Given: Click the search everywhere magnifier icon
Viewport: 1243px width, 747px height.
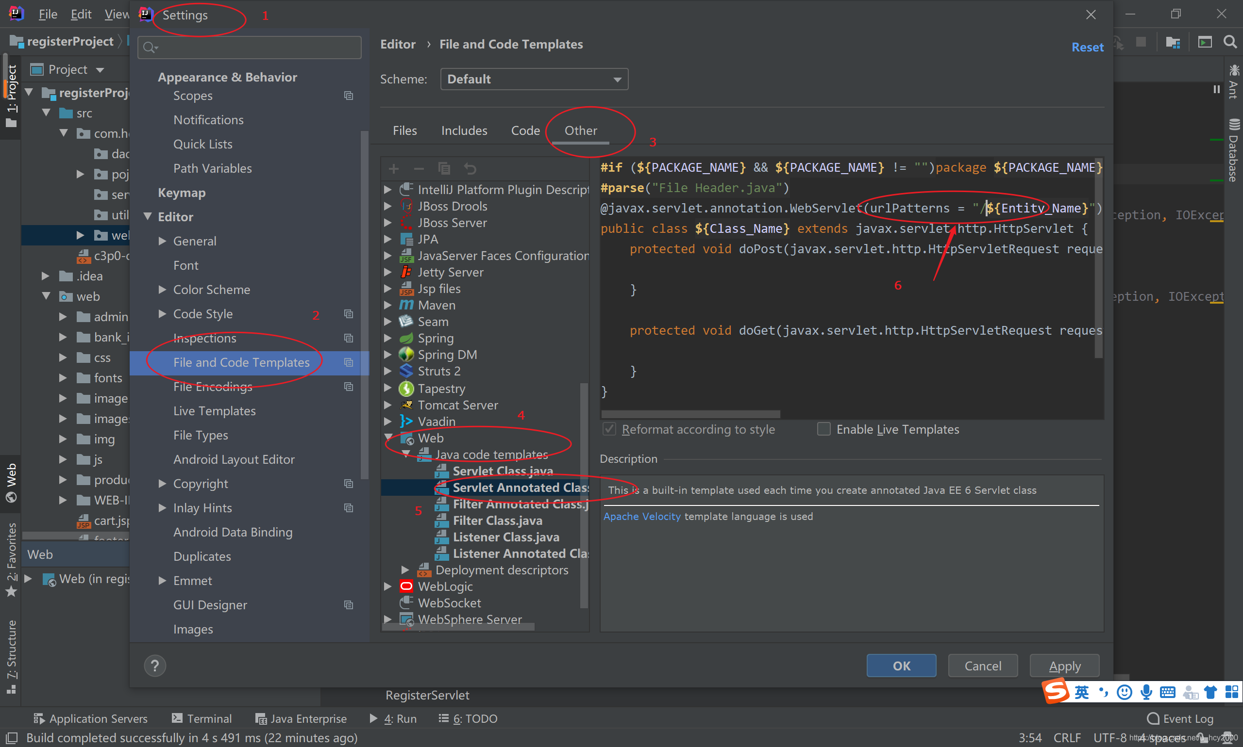Looking at the screenshot, I should pyautogui.click(x=1230, y=42).
